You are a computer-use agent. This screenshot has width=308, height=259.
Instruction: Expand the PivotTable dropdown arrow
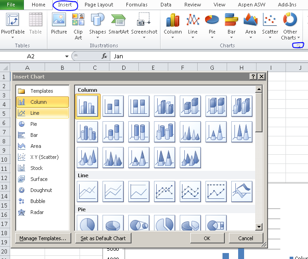pyautogui.click(x=12, y=38)
